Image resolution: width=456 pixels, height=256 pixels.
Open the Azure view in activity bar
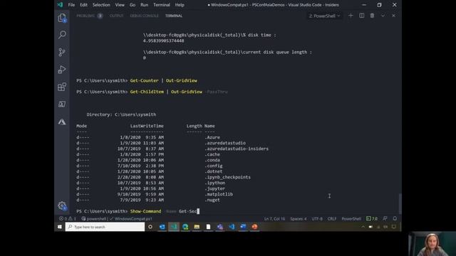[62, 122]
